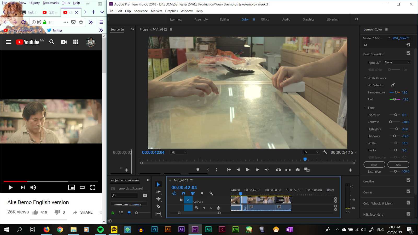The image size is (418, 235).
Task: Open the Button Editor plus in Program monitor
Action: (x=351, y=170)
